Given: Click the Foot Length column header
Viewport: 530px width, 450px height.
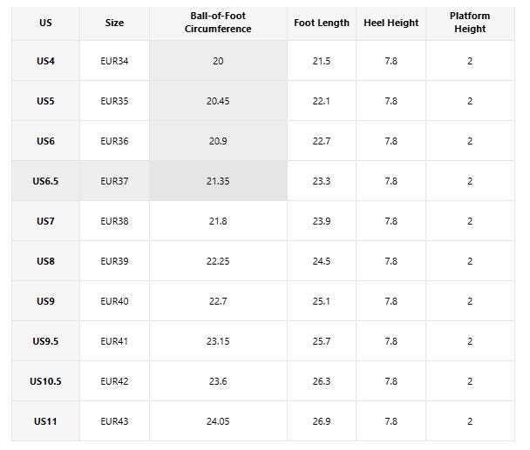Looking at the screenshot, I should pos(322,23).
